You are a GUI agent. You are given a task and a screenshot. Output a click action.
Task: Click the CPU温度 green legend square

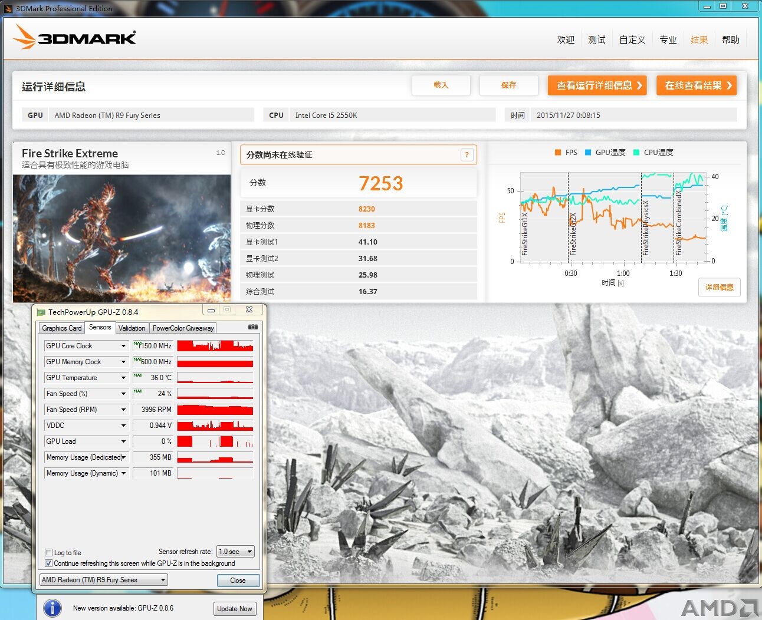636,153
